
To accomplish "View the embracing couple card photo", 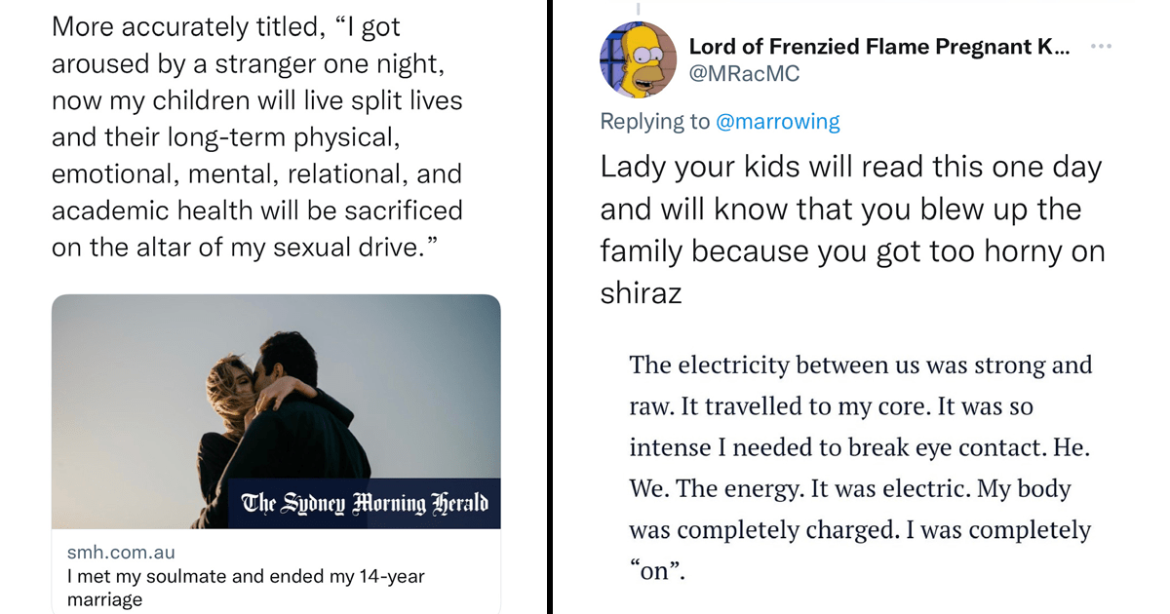I will click(276, 411).
